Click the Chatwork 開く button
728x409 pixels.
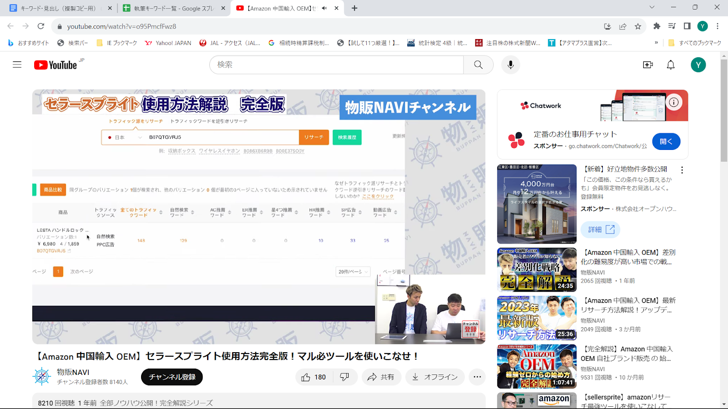(666, 141)
